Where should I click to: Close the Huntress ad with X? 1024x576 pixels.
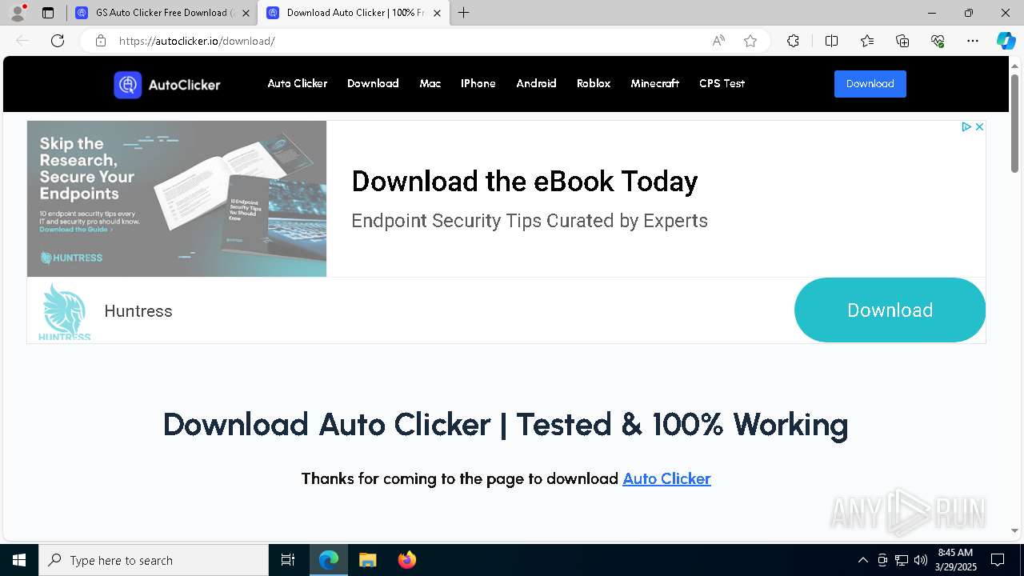point(978,126)
